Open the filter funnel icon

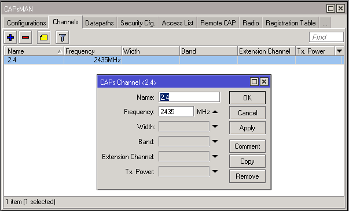pyautogui.click(x=63, y=37)
